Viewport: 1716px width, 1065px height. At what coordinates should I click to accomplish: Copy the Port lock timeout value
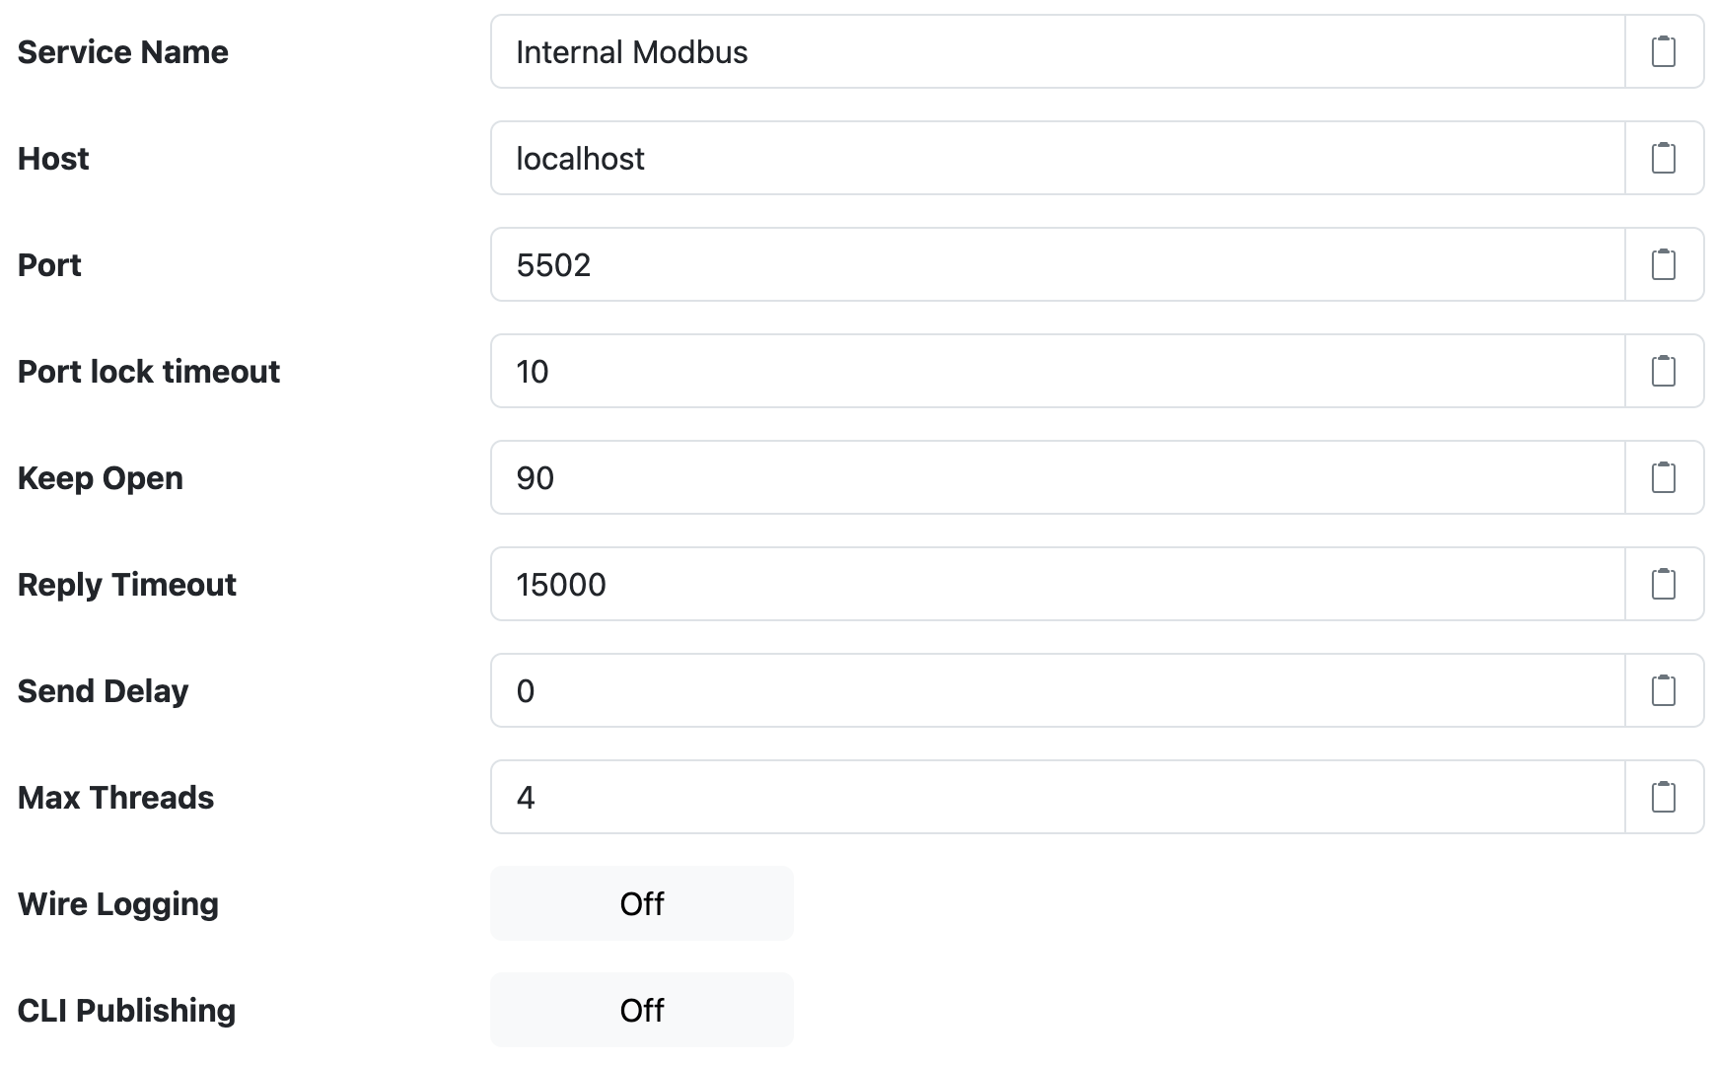coord(1663,371)
